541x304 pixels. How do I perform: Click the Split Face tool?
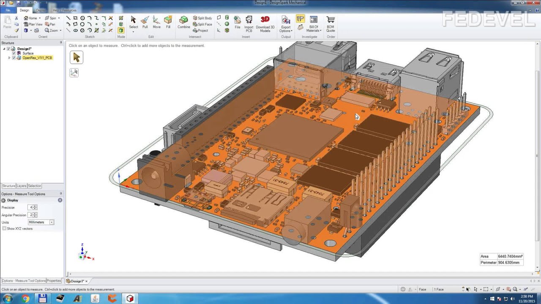coord(202,24)
